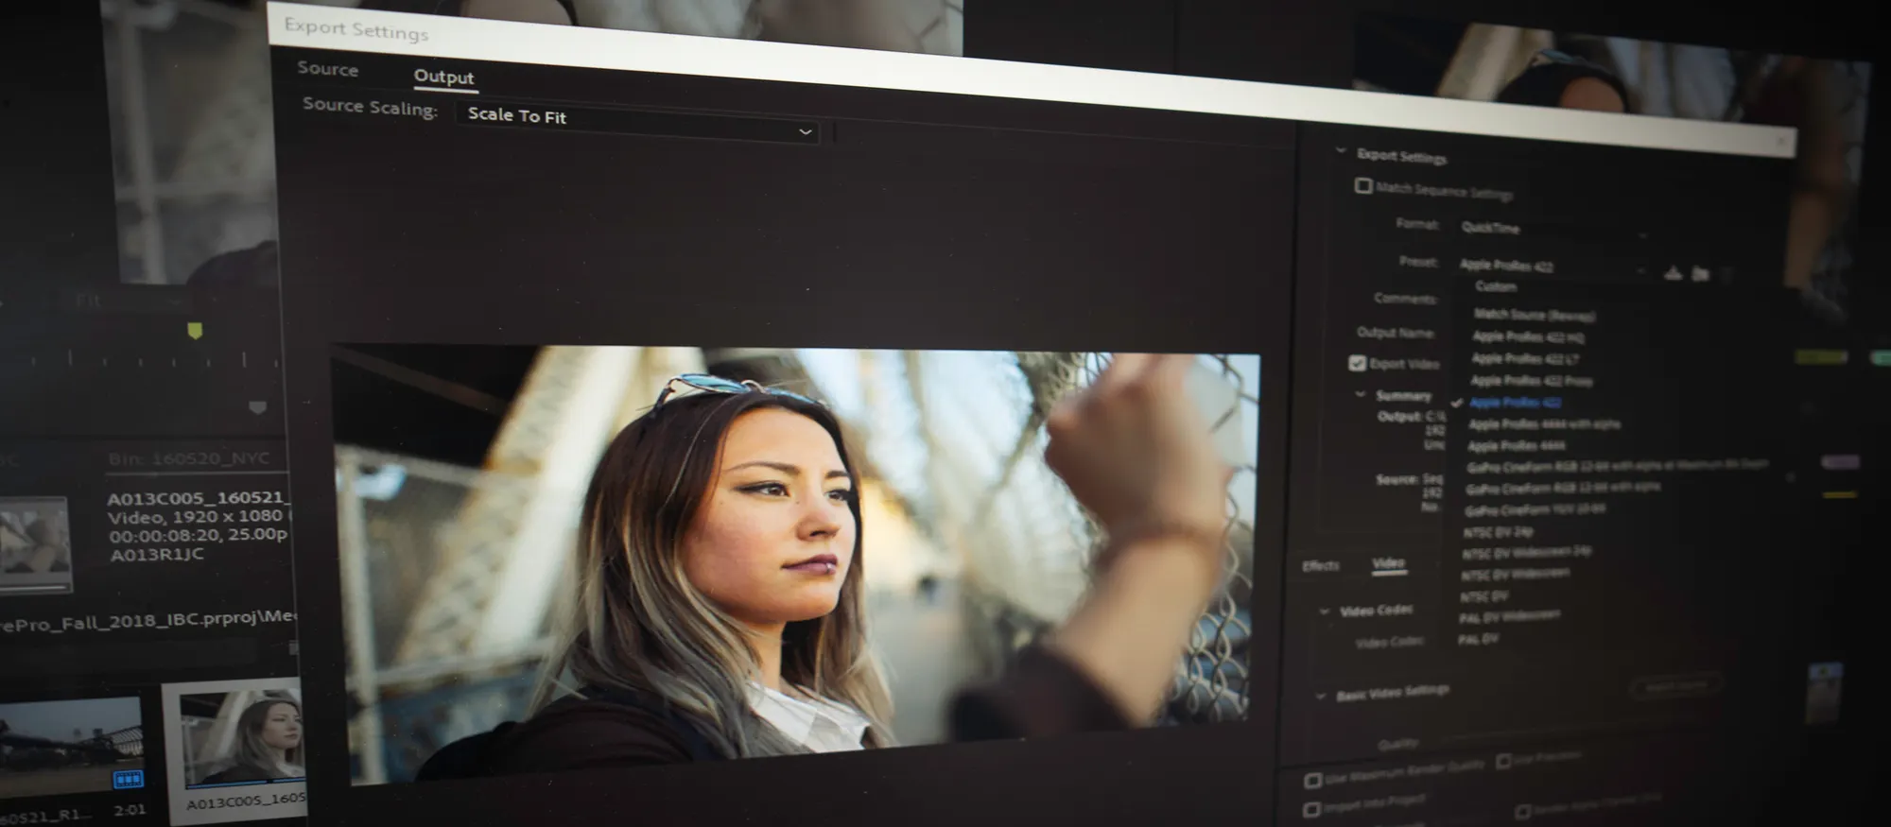Open the Format dropdown showing QuickTime
Image resolution: width=1891 pixels, height=827 pixels.
[1553, 230]
